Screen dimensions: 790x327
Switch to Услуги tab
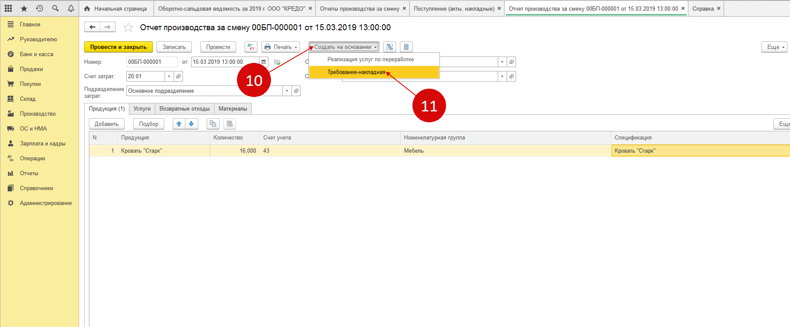click(142, 109)
